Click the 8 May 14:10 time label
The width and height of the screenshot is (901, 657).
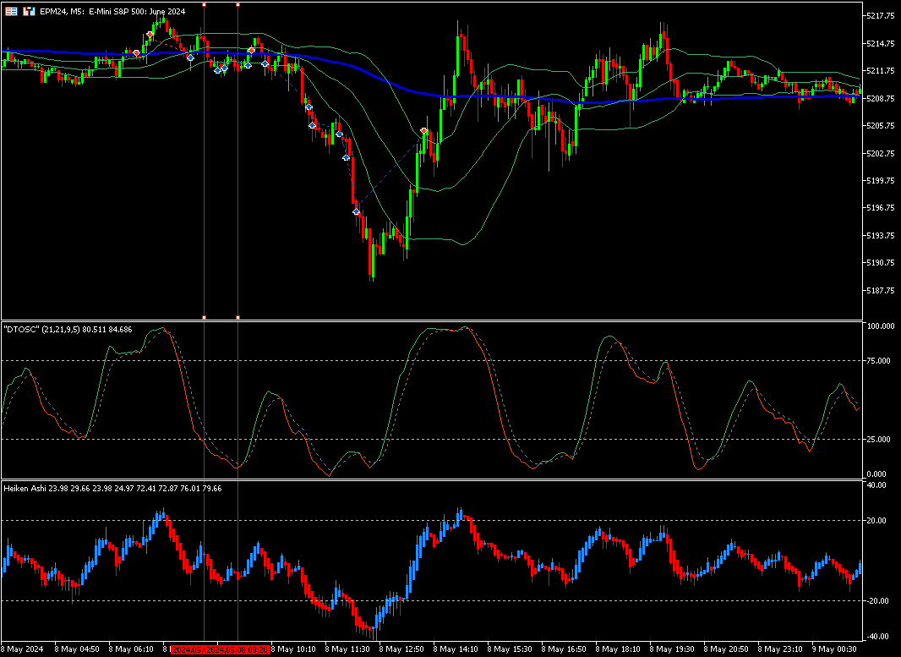tap(456, 649)
